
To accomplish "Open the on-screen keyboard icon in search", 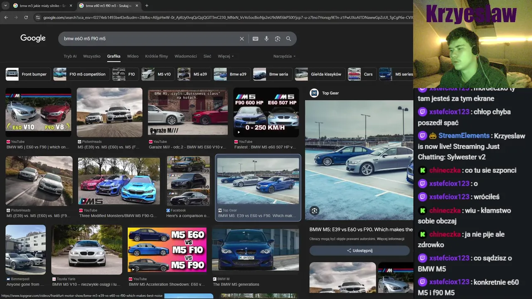I will pos(256,39).
